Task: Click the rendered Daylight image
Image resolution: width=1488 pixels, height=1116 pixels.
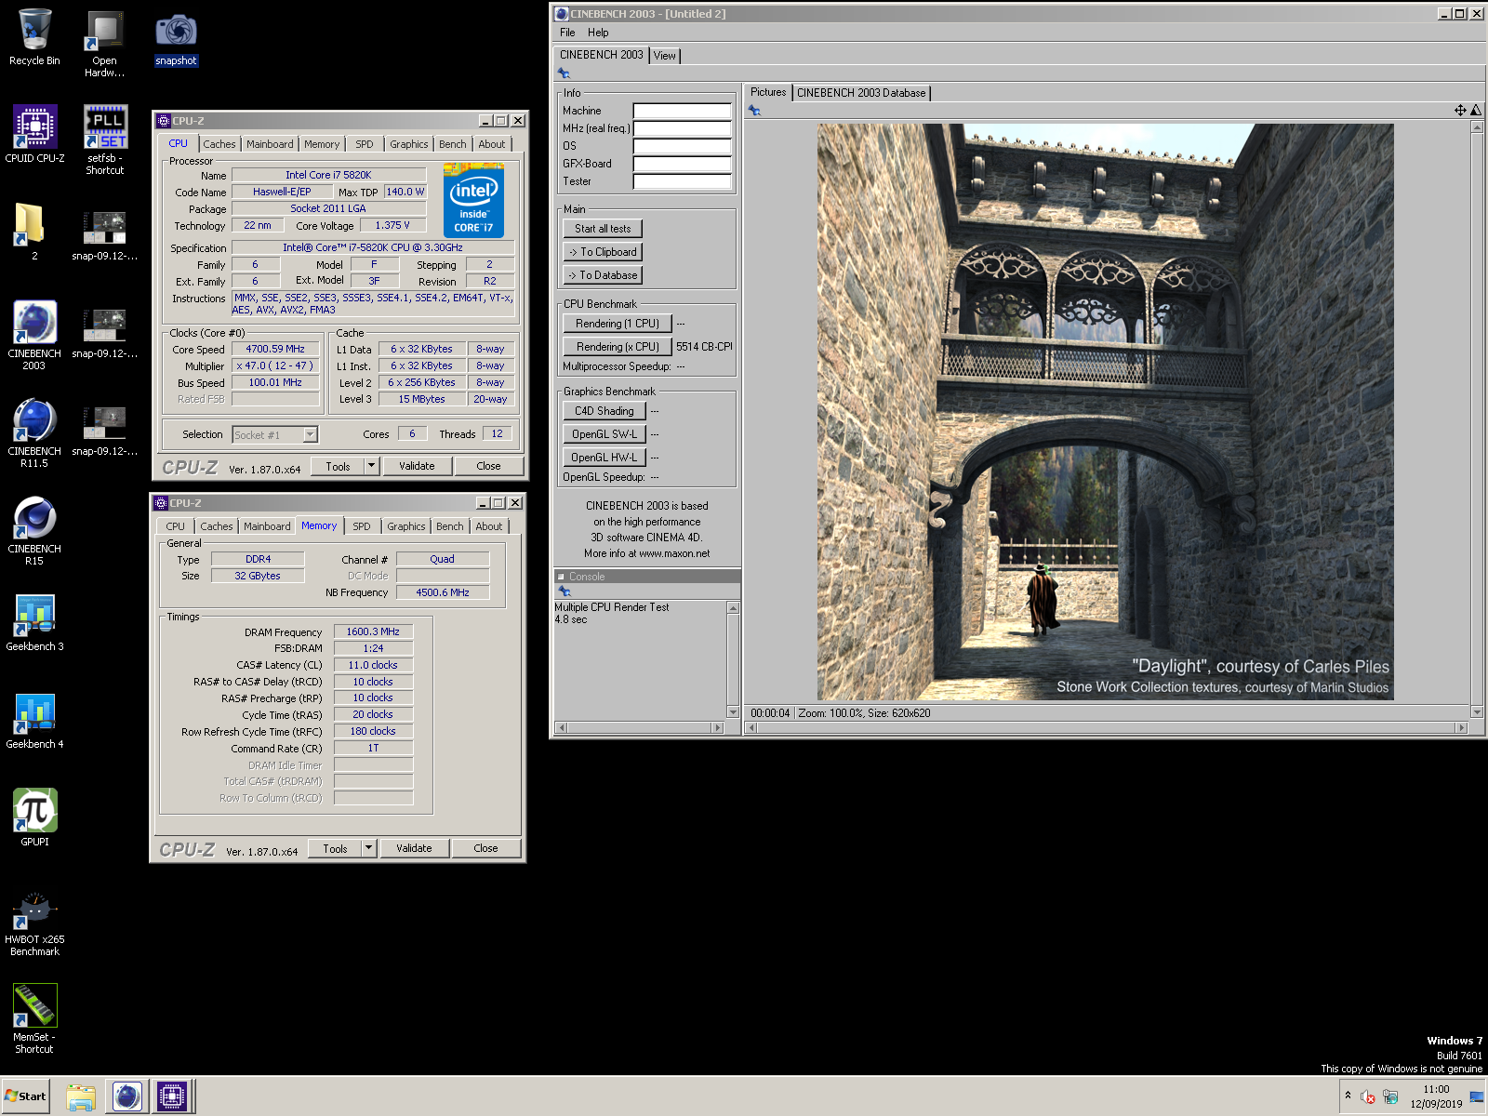Action: 1105,412
